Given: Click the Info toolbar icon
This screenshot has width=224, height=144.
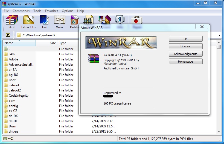Looking at the screenshot, I should [120, 19].
